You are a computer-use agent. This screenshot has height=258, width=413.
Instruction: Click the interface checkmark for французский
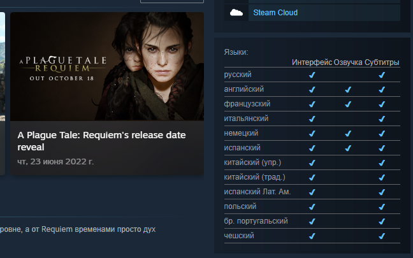[x=312, y=104]
